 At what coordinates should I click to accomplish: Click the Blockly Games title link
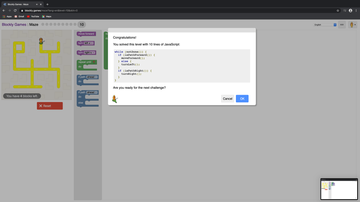(x=14, y=25)
